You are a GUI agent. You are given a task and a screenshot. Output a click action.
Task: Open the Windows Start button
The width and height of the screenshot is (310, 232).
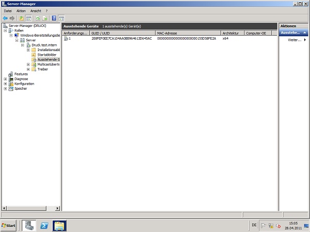8,225
